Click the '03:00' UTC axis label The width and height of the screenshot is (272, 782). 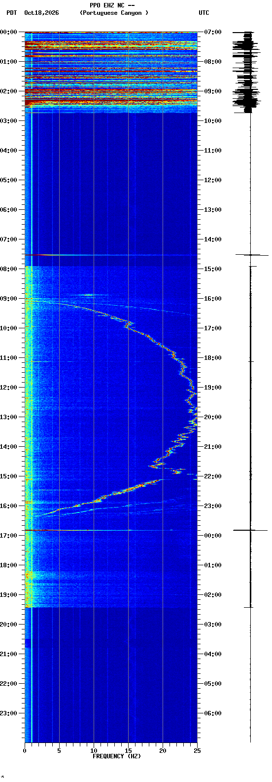(213, 625)
